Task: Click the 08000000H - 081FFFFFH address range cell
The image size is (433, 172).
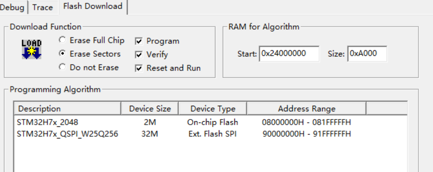Action: point(307,122)
